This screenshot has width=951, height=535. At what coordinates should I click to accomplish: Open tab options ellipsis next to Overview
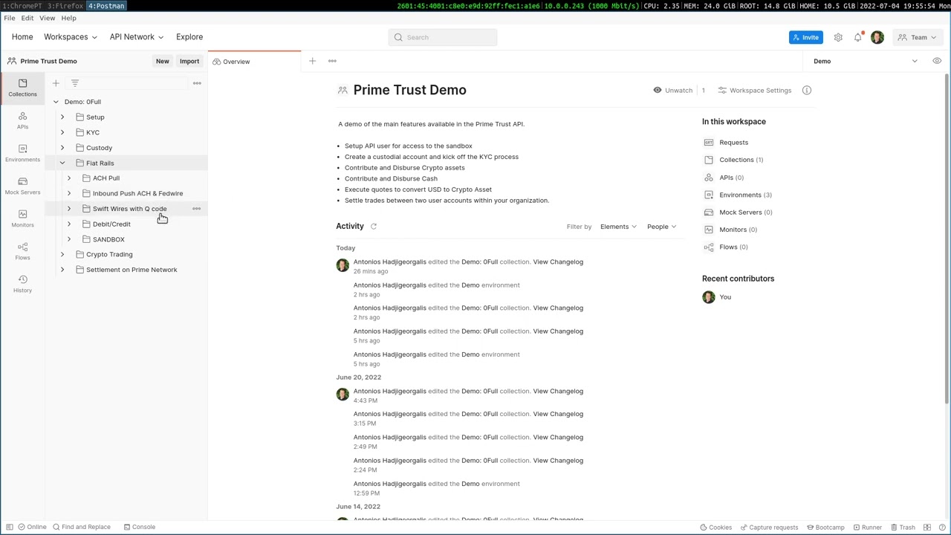click(x=332, y=61)
